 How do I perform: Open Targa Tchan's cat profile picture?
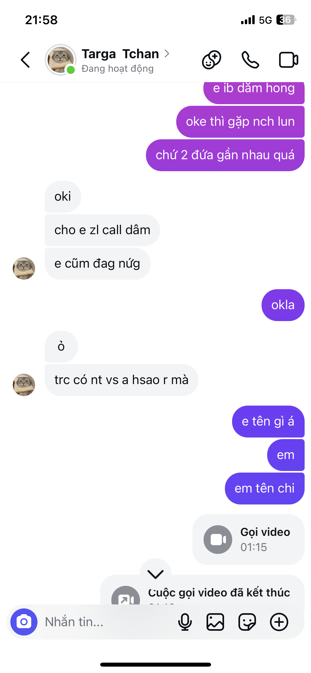point(61,60)
